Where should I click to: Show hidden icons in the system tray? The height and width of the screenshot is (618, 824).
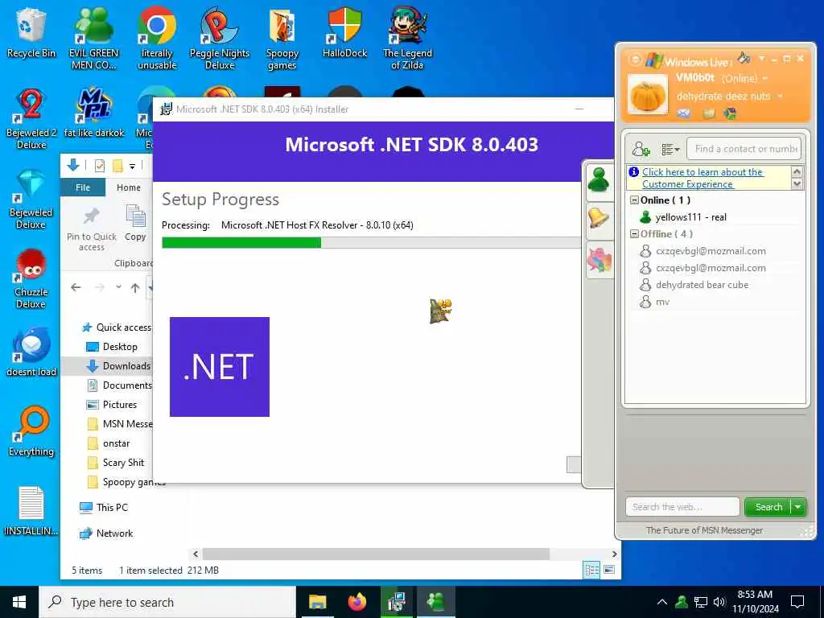point(662,602)
